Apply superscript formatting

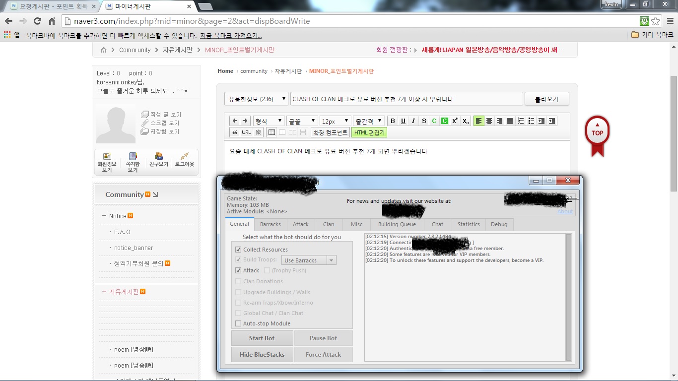(455, 121)
